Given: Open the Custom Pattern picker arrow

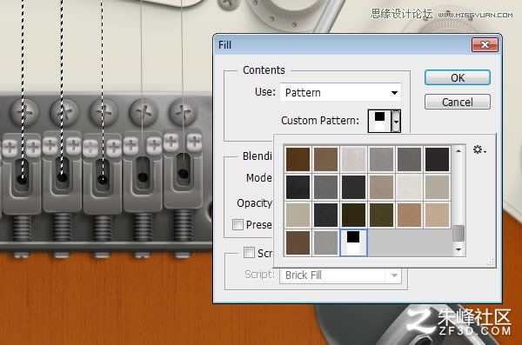Looking at the screenshot, I should [x=396, y=121].
